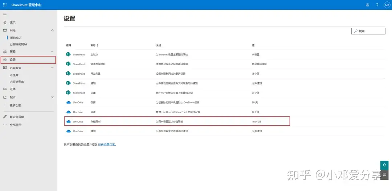Open the app launcher waffle icon

tap(5, 5)
